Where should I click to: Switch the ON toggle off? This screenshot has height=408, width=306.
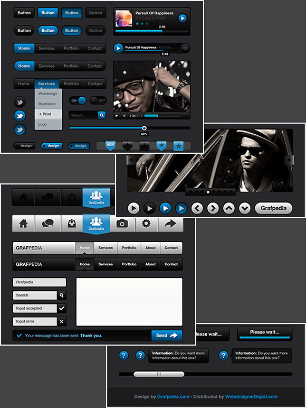pos(78,100)
